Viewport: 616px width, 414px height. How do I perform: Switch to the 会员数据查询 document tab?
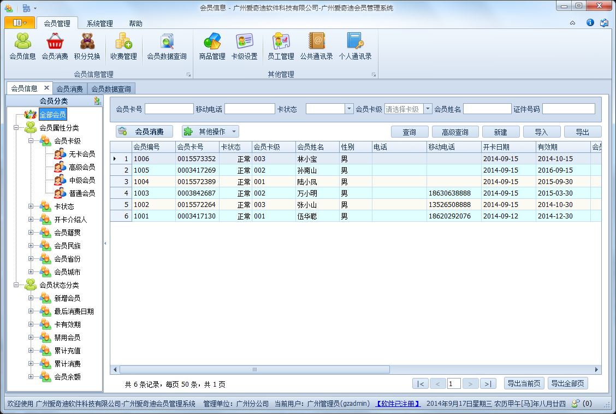click(x=111, y=89)
